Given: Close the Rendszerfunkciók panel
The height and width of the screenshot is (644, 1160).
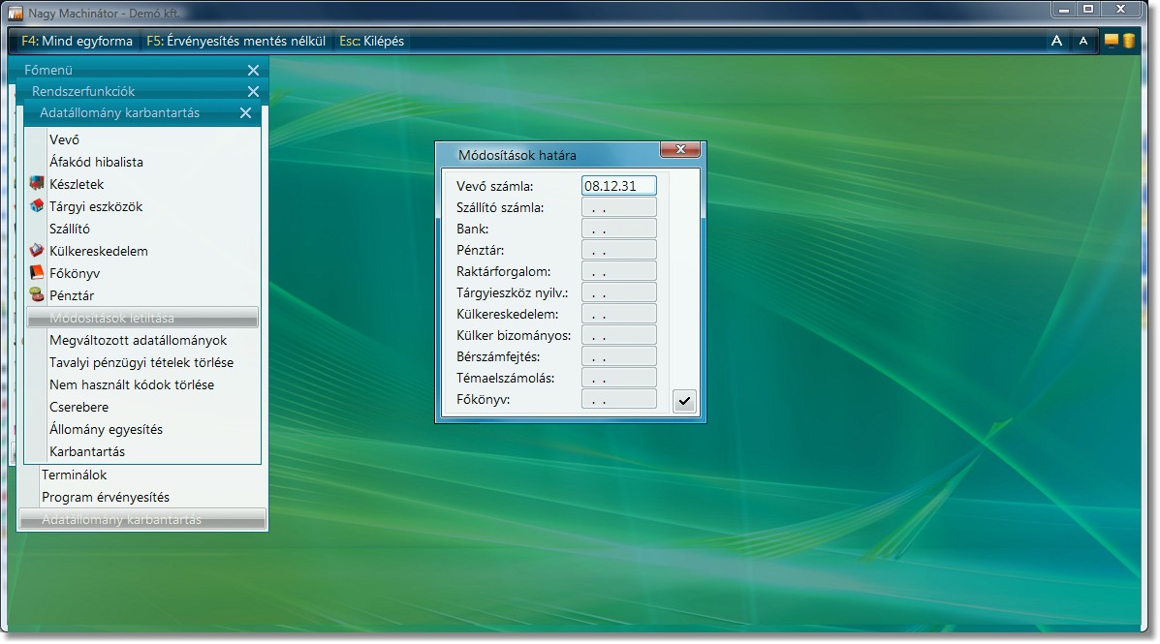Looking at the screenshot, I should click(253, 92).
